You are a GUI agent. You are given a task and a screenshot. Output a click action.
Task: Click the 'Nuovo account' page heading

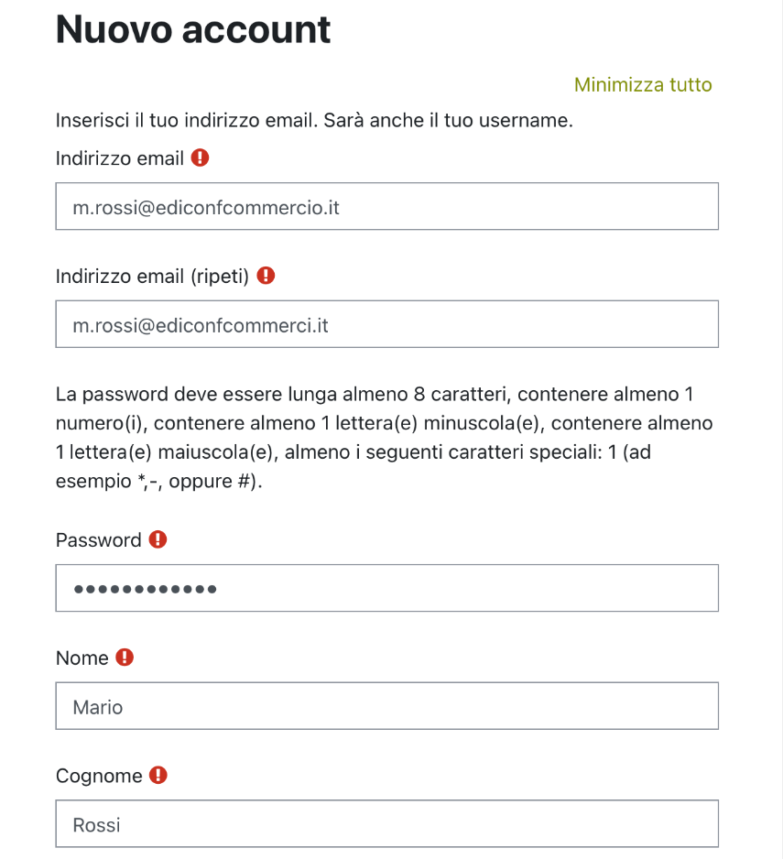(193, 30)
